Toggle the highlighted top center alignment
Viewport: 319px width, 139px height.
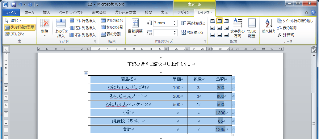[219, 21]
